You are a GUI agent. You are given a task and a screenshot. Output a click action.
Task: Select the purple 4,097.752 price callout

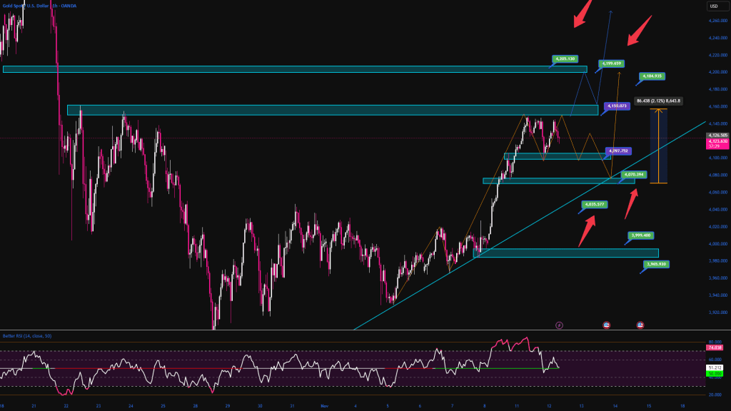point(618,151)
